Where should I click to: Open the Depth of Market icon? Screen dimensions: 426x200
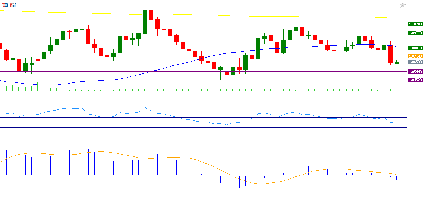5,5
